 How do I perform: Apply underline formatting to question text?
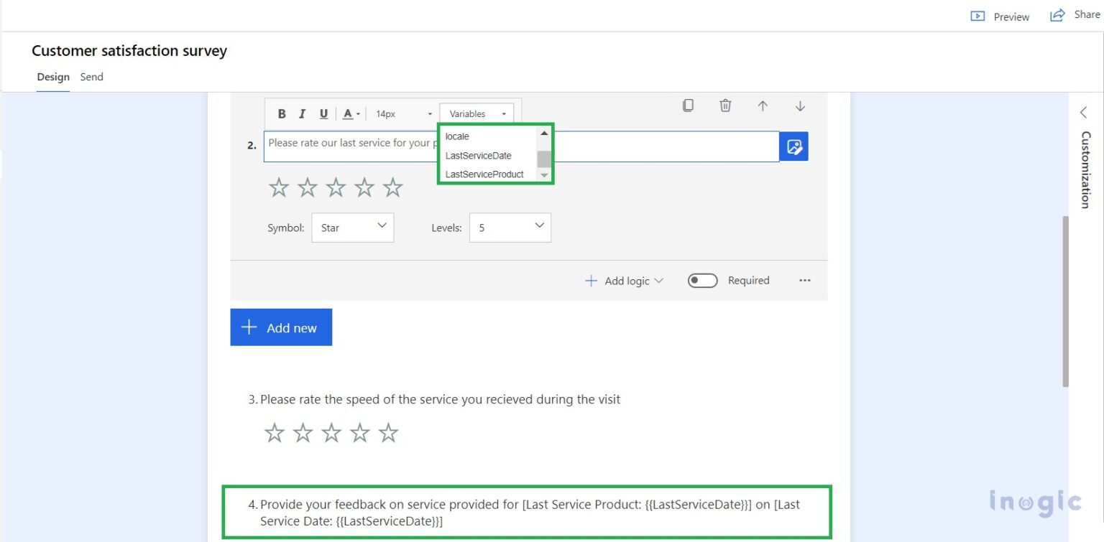(323, 113)
